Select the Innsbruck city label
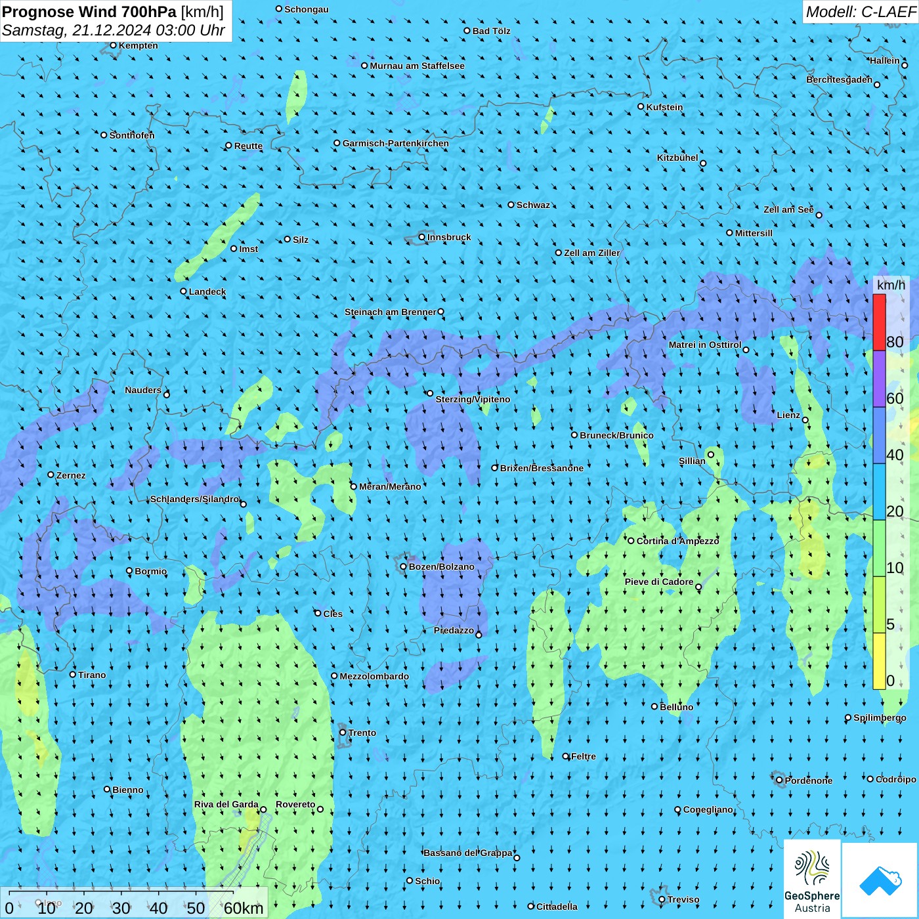919x919 pixels. [449, 237]
